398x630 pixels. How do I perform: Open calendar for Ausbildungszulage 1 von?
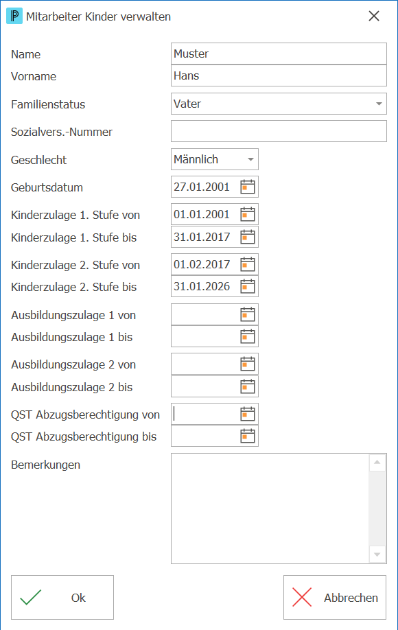click(x=248, y=314)
